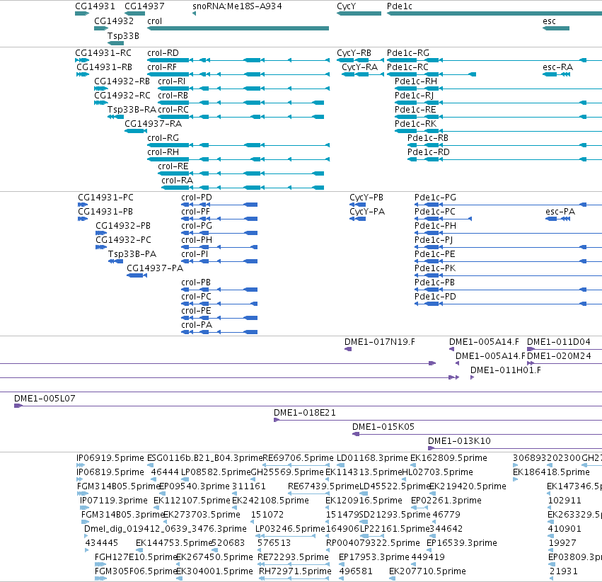Image resolution: width=602 pixels, height=582 pixels.
Task: Click transcript label esc-RA
Action: 557,67
